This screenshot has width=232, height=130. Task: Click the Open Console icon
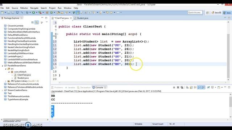[219, 87]
